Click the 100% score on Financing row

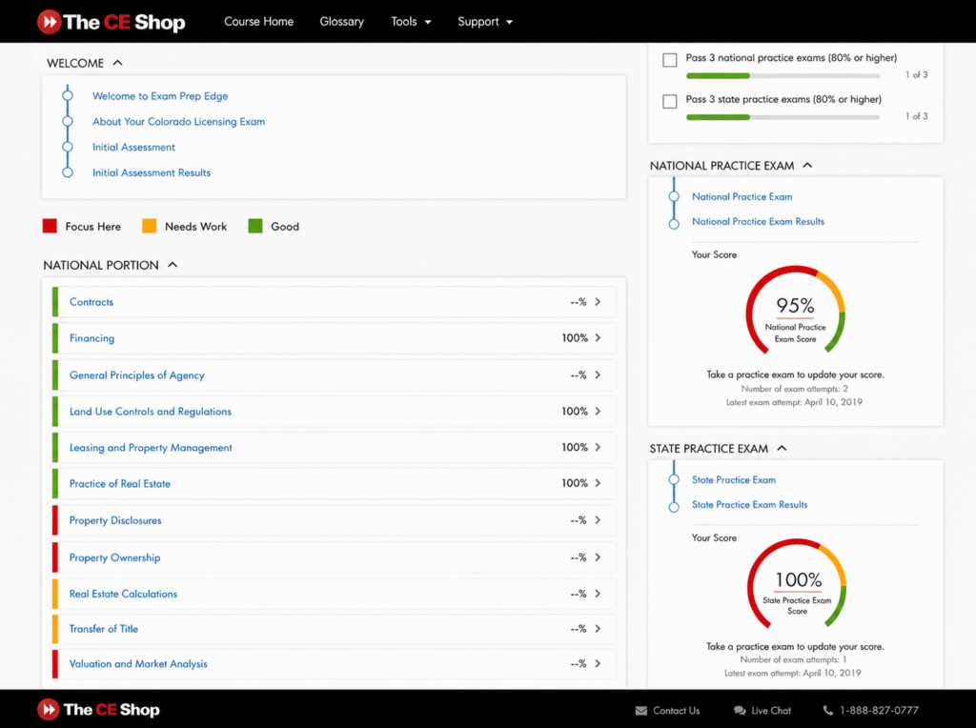575,338
